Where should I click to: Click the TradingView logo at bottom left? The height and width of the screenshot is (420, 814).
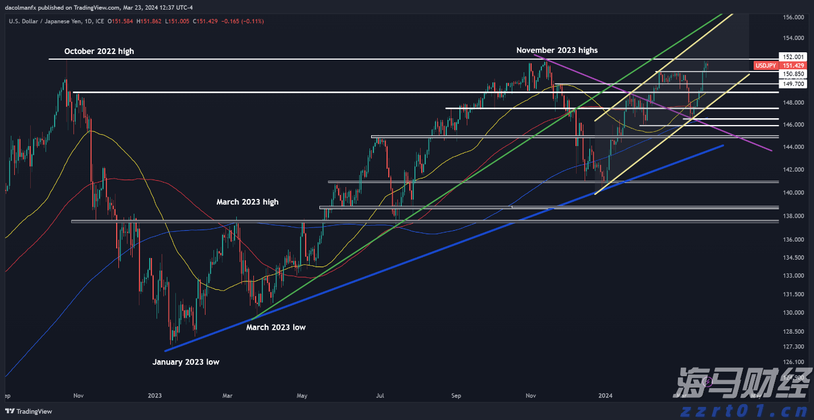28,411
